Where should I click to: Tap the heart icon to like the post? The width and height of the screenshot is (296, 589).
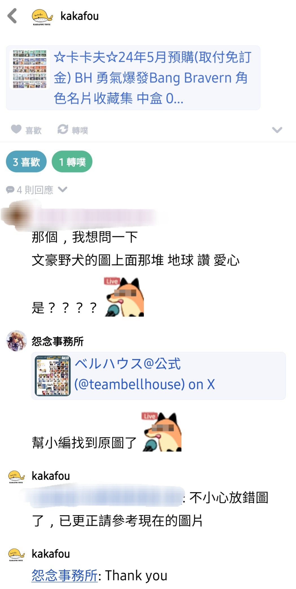point(16,129)
